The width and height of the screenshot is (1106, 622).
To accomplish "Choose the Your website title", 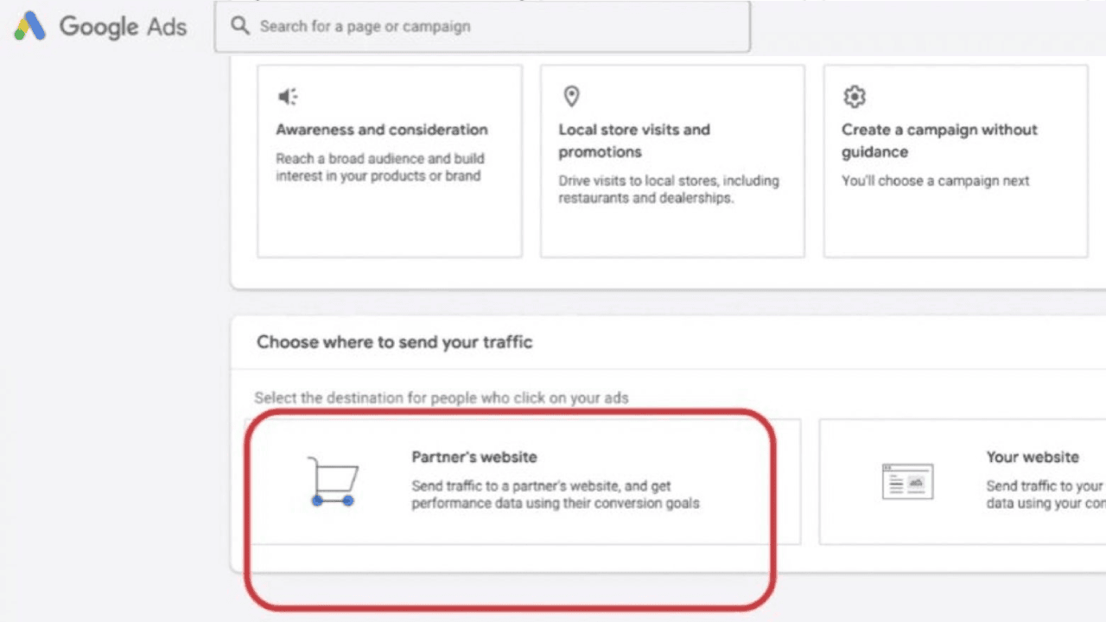I will tap(1033, 457).
